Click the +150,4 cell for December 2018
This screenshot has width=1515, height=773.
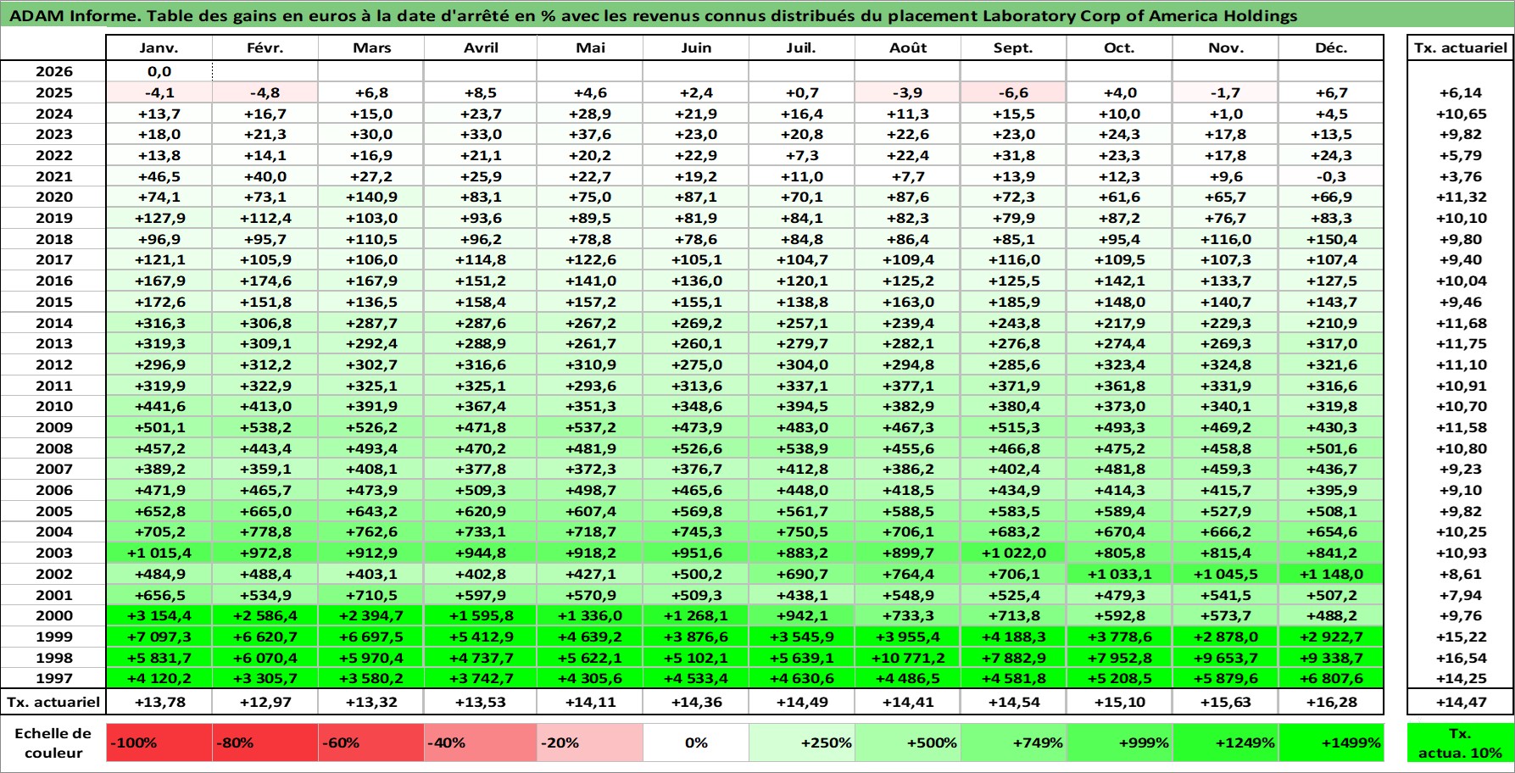(x=1331, y=239)
